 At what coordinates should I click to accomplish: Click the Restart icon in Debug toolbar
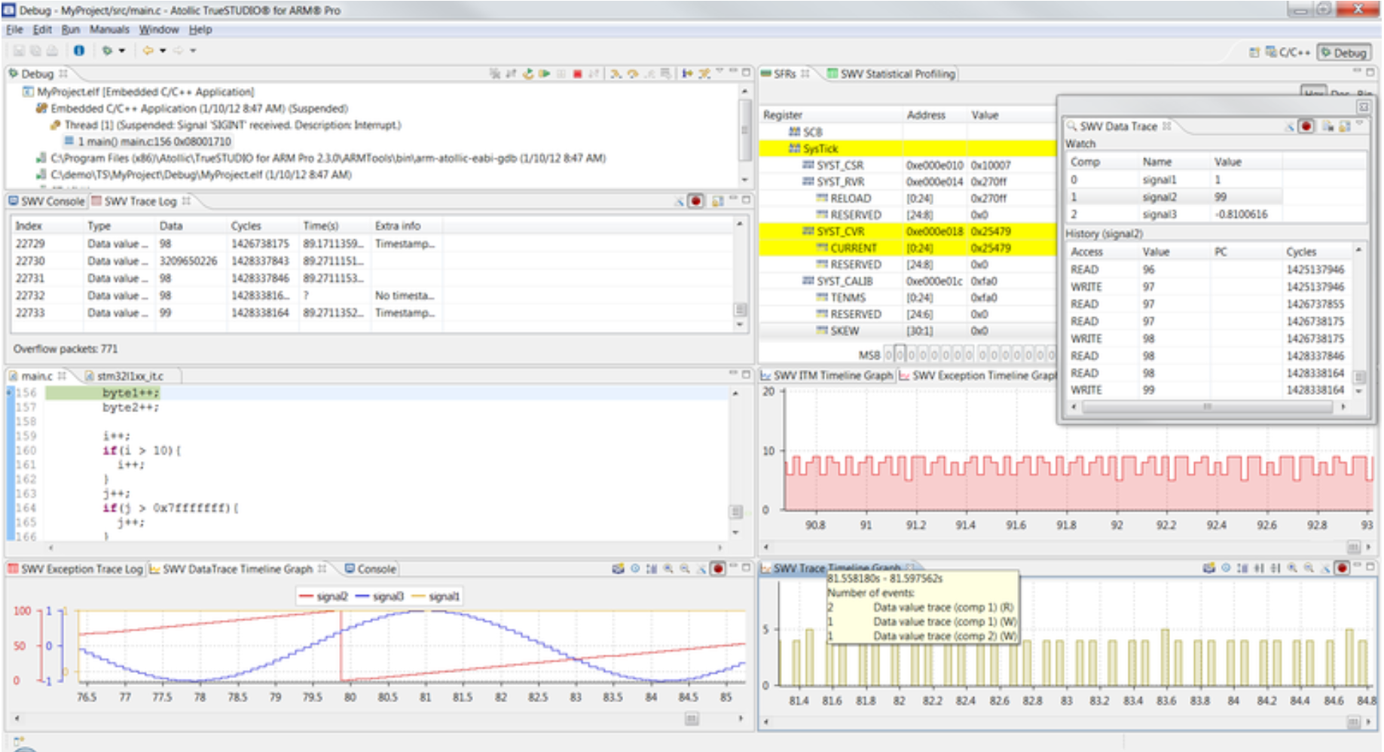528,74
